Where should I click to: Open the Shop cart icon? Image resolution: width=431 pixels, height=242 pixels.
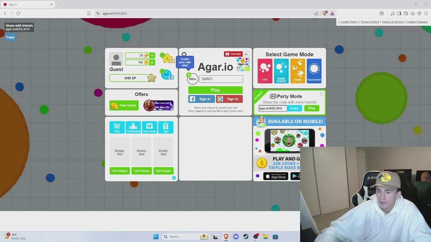pyautogui.click(x=117, y=127)
